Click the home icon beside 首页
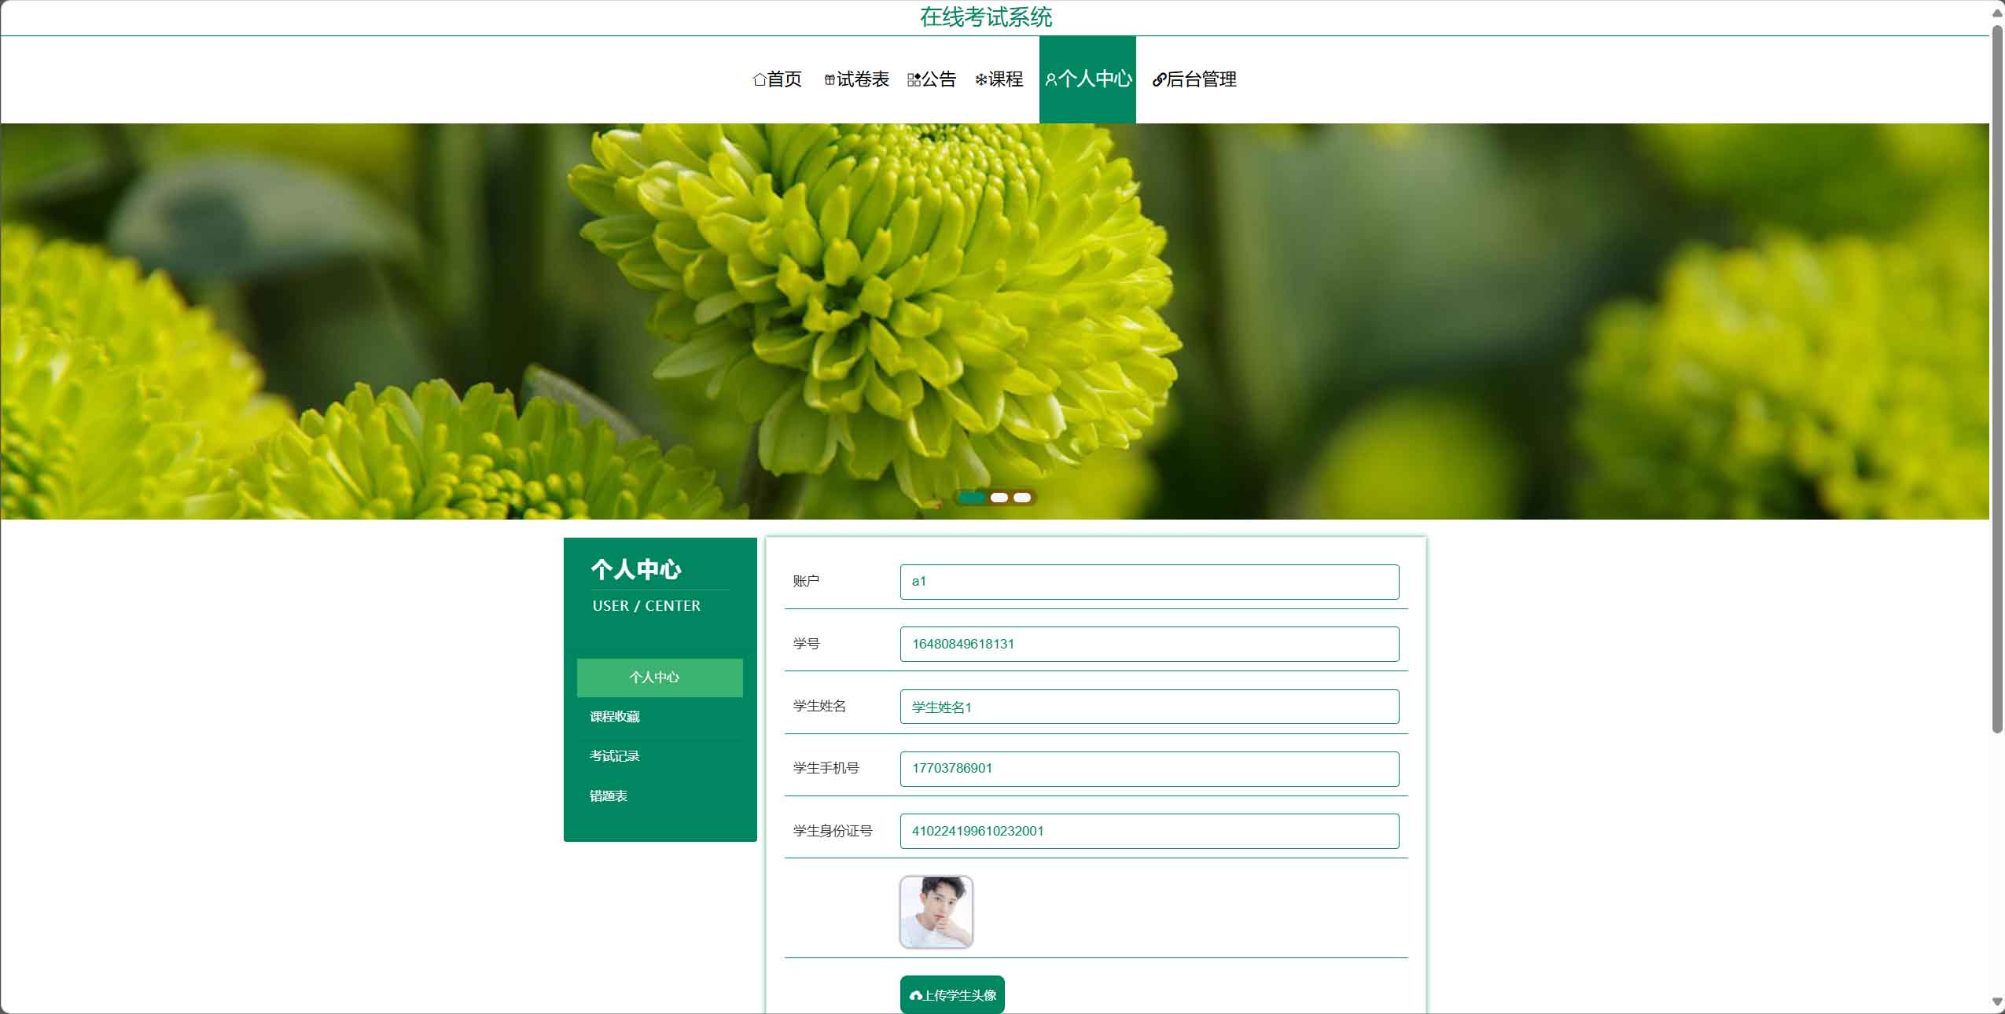Screen dimensions: 2005x1014 point(759,79)
